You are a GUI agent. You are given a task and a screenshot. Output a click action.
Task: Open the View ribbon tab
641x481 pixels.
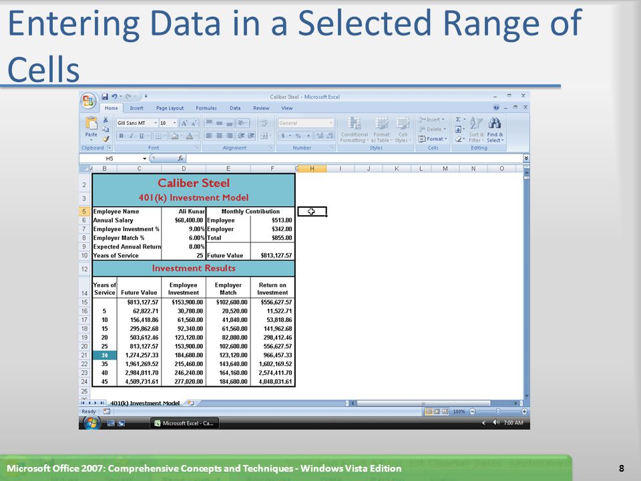(x=286, y=108)
